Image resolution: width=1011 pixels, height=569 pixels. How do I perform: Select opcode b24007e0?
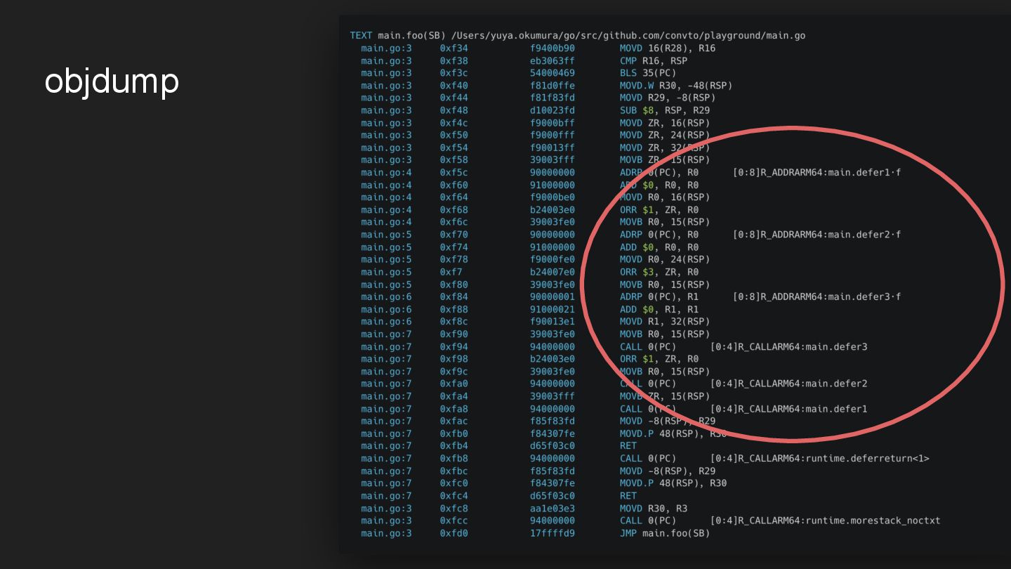click(552, 272)
